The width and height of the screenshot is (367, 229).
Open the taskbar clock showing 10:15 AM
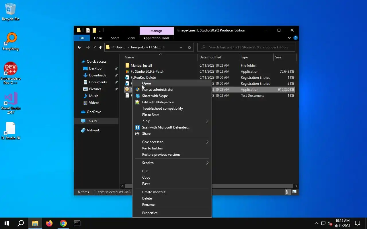pos(342,223)
